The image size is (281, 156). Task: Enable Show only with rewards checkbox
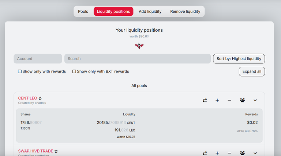click(x=19, y=71)
